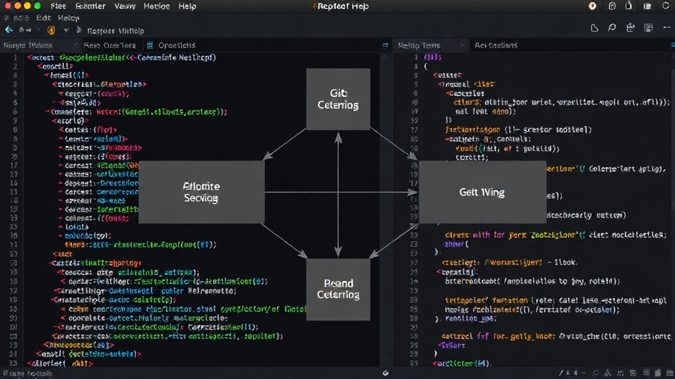Click the search magnifier icon in the upper-right toolbar
Viewport: 675px width, 379px height.
pos(612,28)
